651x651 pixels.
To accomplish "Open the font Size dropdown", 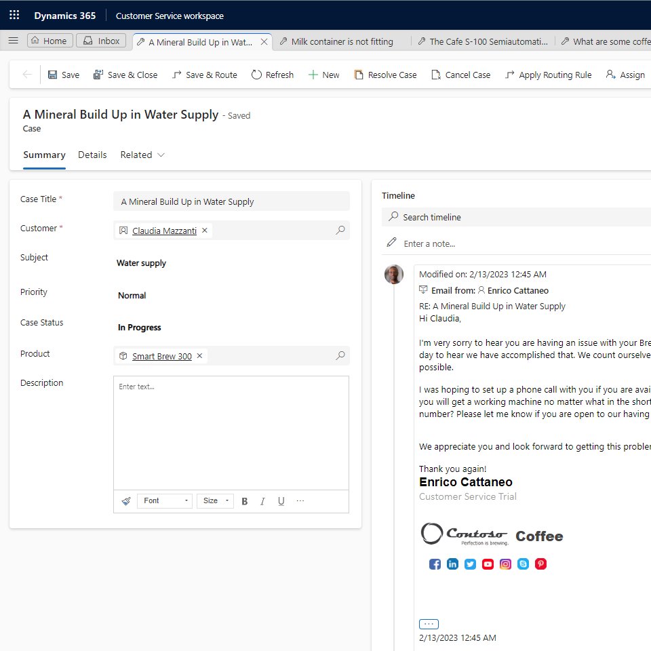I will pyautogui.click(x=216, y=500).
